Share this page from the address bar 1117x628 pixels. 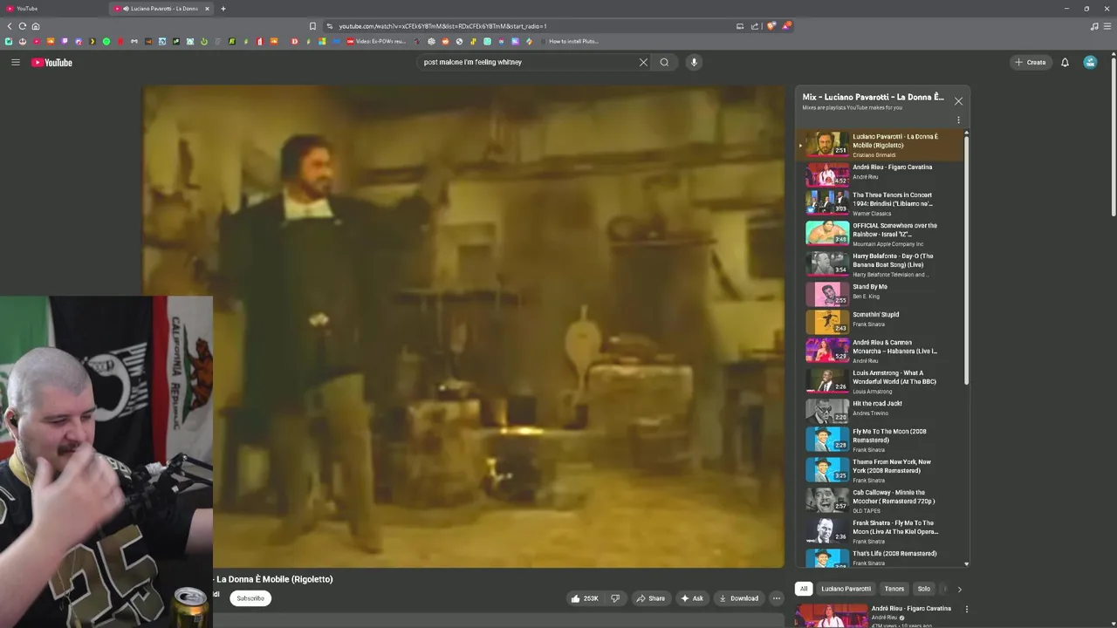(755, 26)
